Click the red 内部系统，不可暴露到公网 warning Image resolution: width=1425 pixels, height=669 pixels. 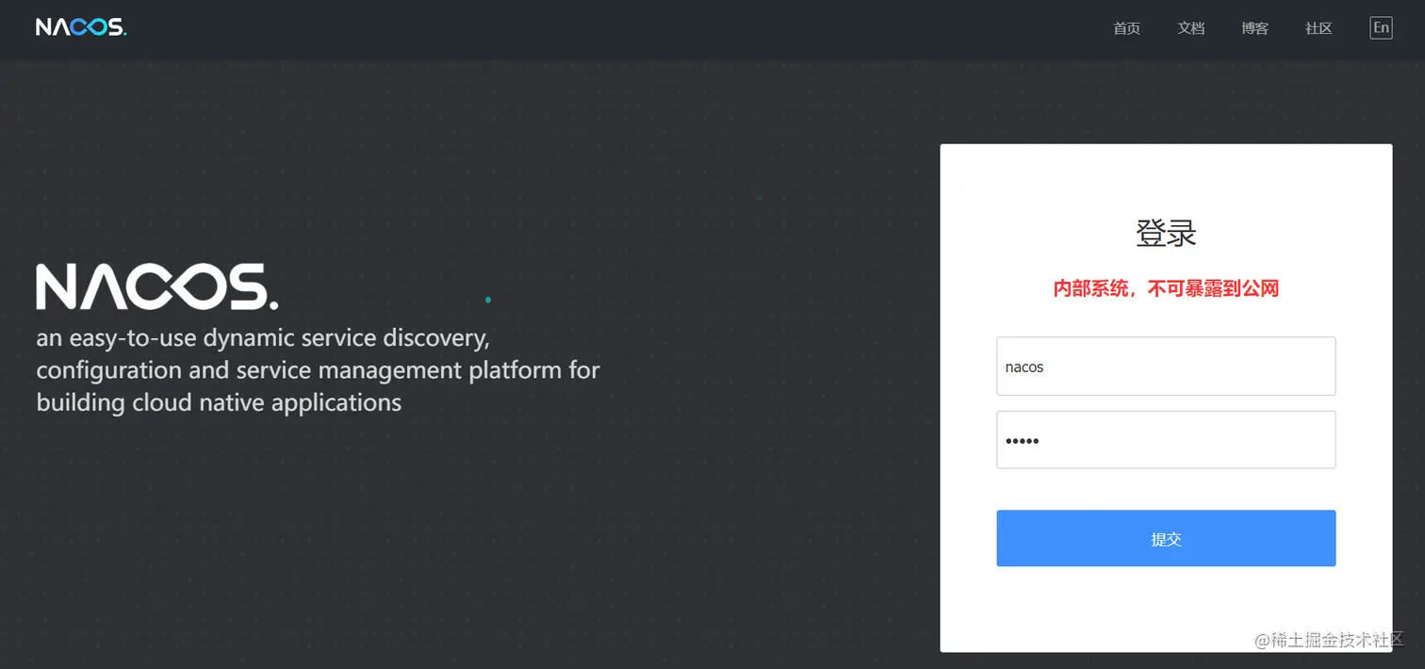[x=1166, y=288]
